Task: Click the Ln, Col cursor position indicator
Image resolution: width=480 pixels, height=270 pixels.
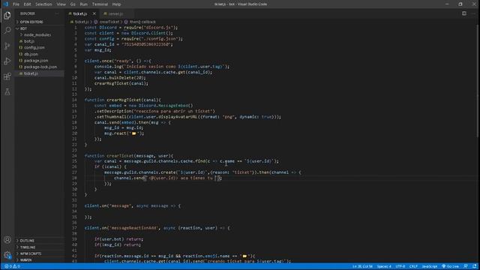Action: [362, 266]
